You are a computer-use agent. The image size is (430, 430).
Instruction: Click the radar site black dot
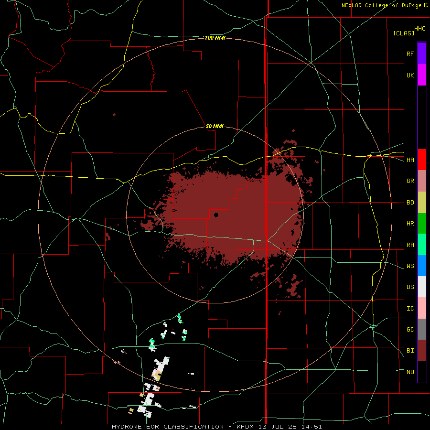coord(216,215)
